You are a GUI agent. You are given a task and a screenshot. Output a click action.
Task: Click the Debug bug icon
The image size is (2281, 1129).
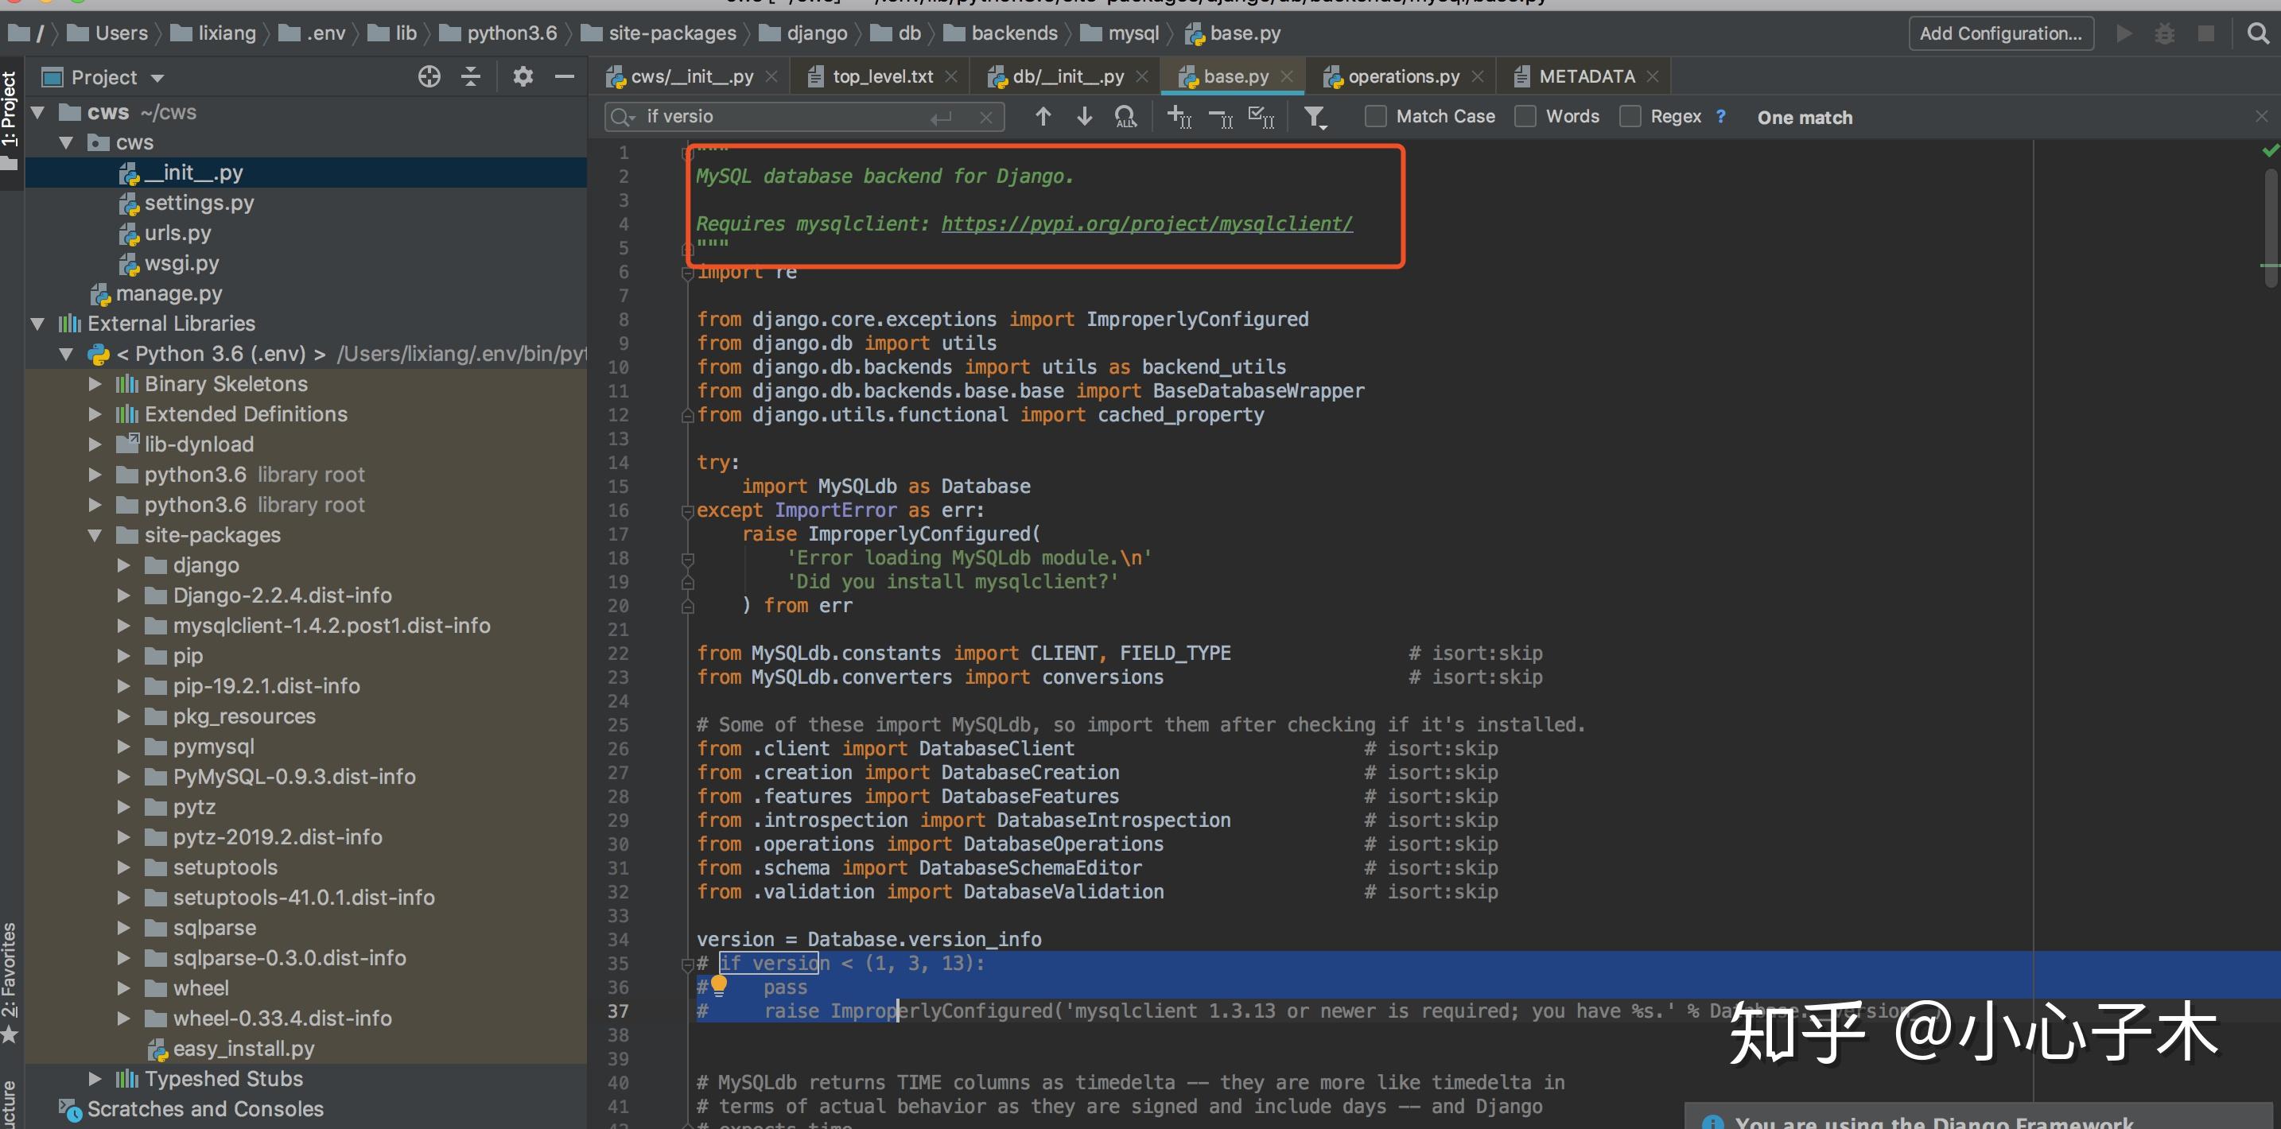coord(2164,33)
